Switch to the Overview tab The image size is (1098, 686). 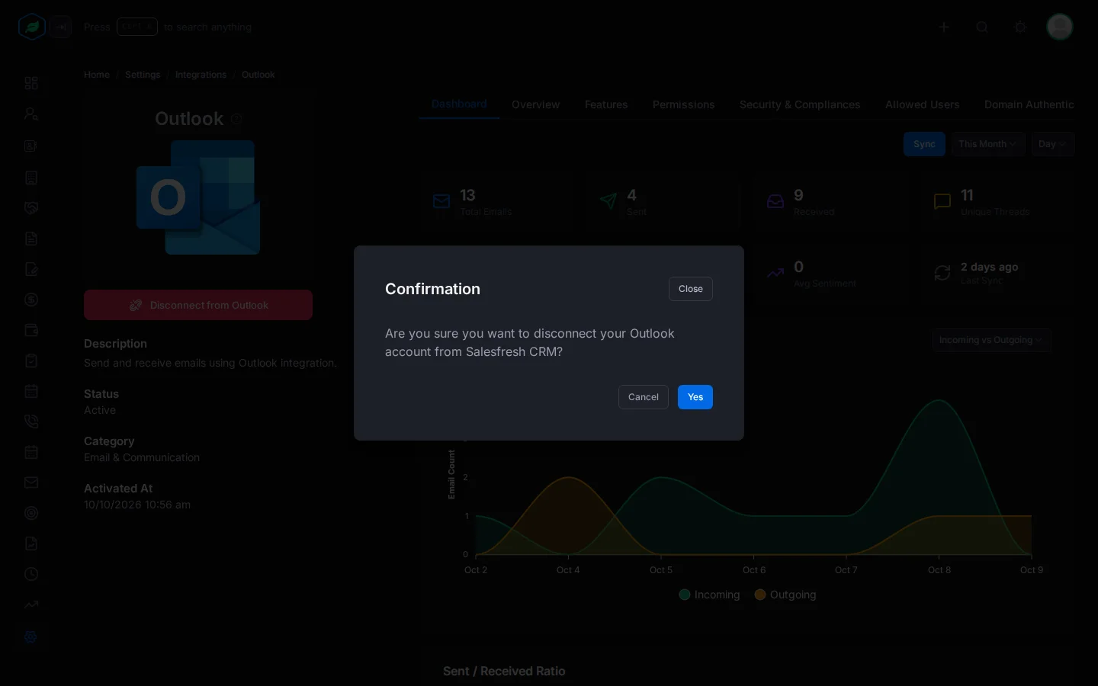pos(535,104)
